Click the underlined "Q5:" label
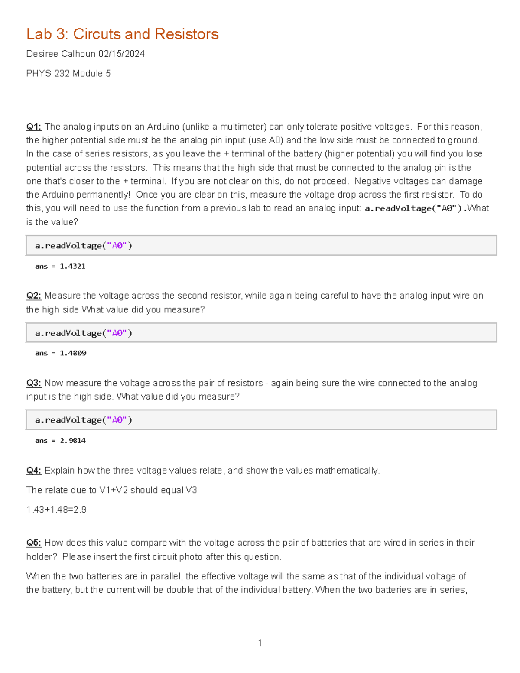This screenshot has height=673, width=520. click(x=34, y=543)
